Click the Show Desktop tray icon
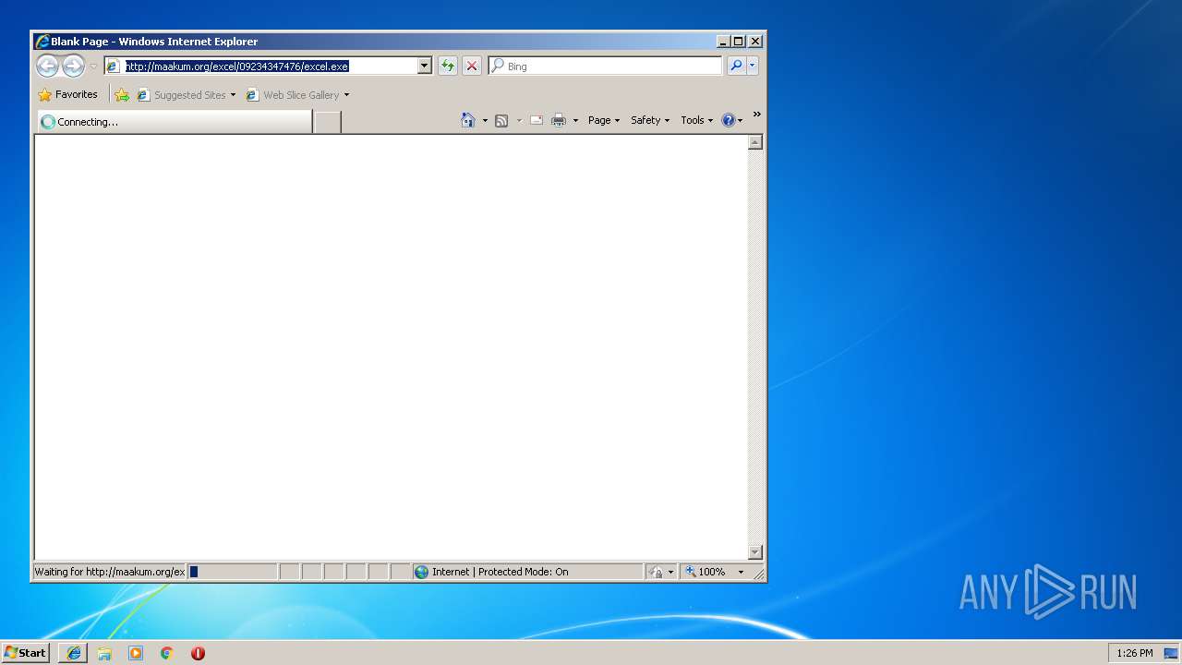The height and width of the screenshot is (665, 1182). pos(1171,653)
